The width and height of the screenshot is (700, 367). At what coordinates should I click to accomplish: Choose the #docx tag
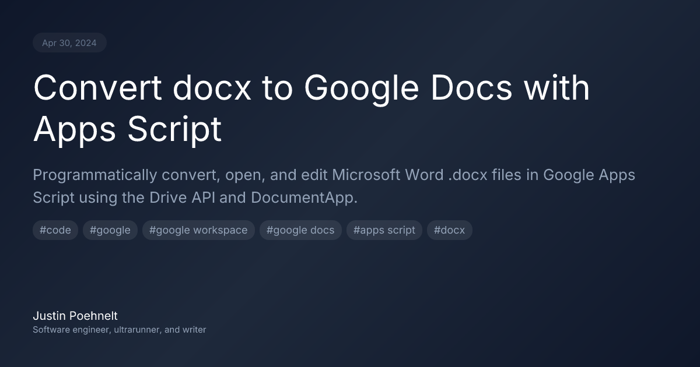450,230
